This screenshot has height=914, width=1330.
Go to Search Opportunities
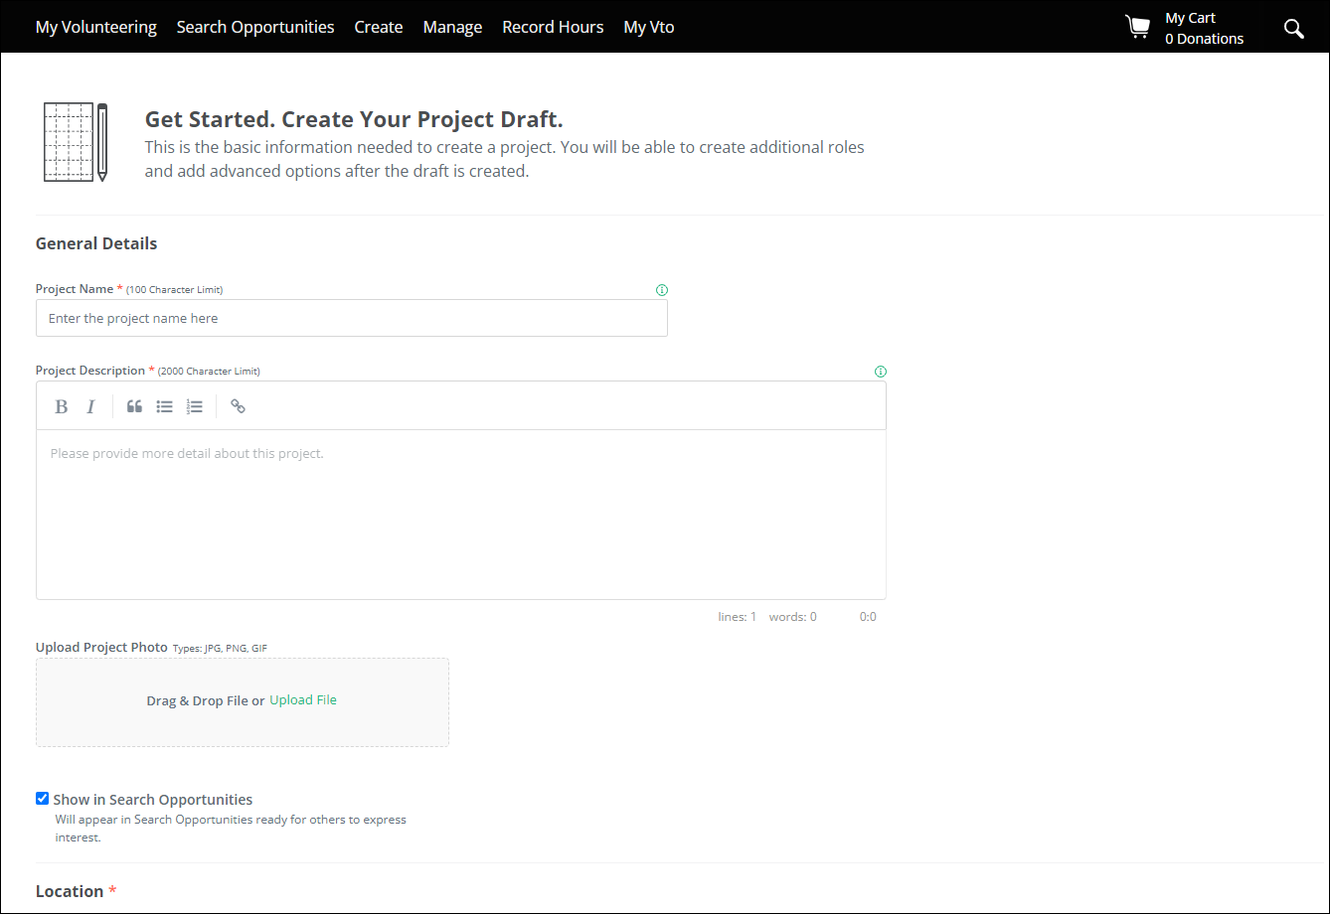(255, 27)
